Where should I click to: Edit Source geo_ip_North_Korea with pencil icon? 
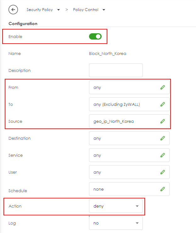[162, 122]
